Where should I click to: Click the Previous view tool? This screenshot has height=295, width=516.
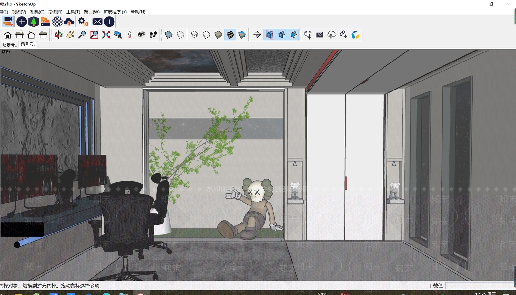118,35
